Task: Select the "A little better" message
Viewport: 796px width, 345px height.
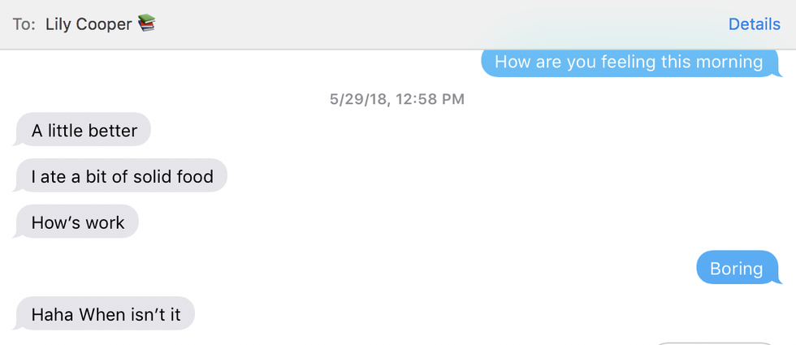Action: pyautogui.click(x=84, y=130)
